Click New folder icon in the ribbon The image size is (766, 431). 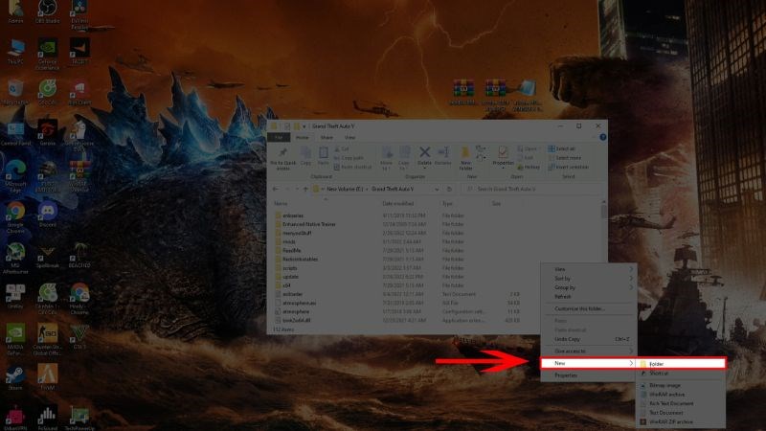coord(465,158)
